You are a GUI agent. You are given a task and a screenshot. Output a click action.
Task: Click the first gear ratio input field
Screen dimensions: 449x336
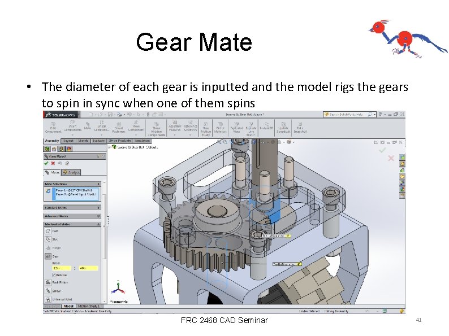tap(62, 268)
